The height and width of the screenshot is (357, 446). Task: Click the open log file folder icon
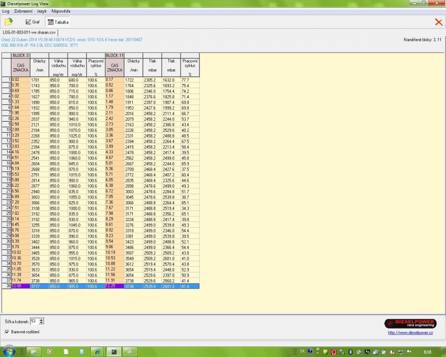pos(9,22)
